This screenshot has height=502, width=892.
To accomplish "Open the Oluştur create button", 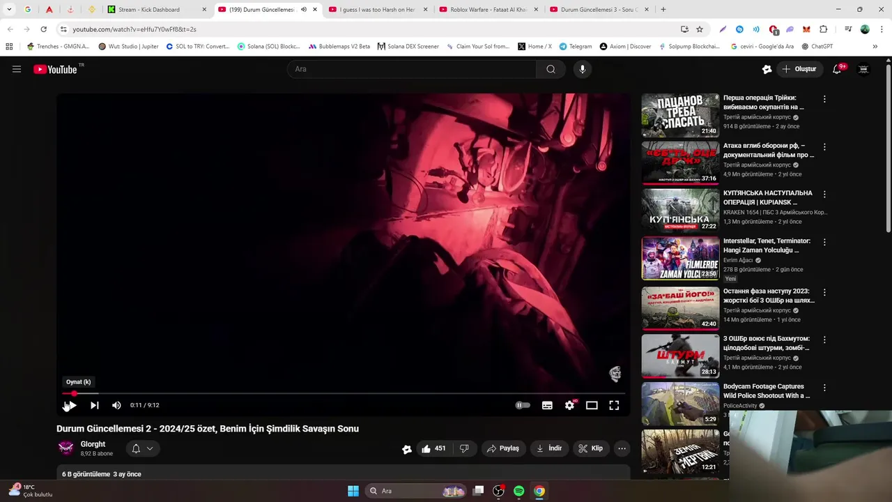I will coord(799,69).
